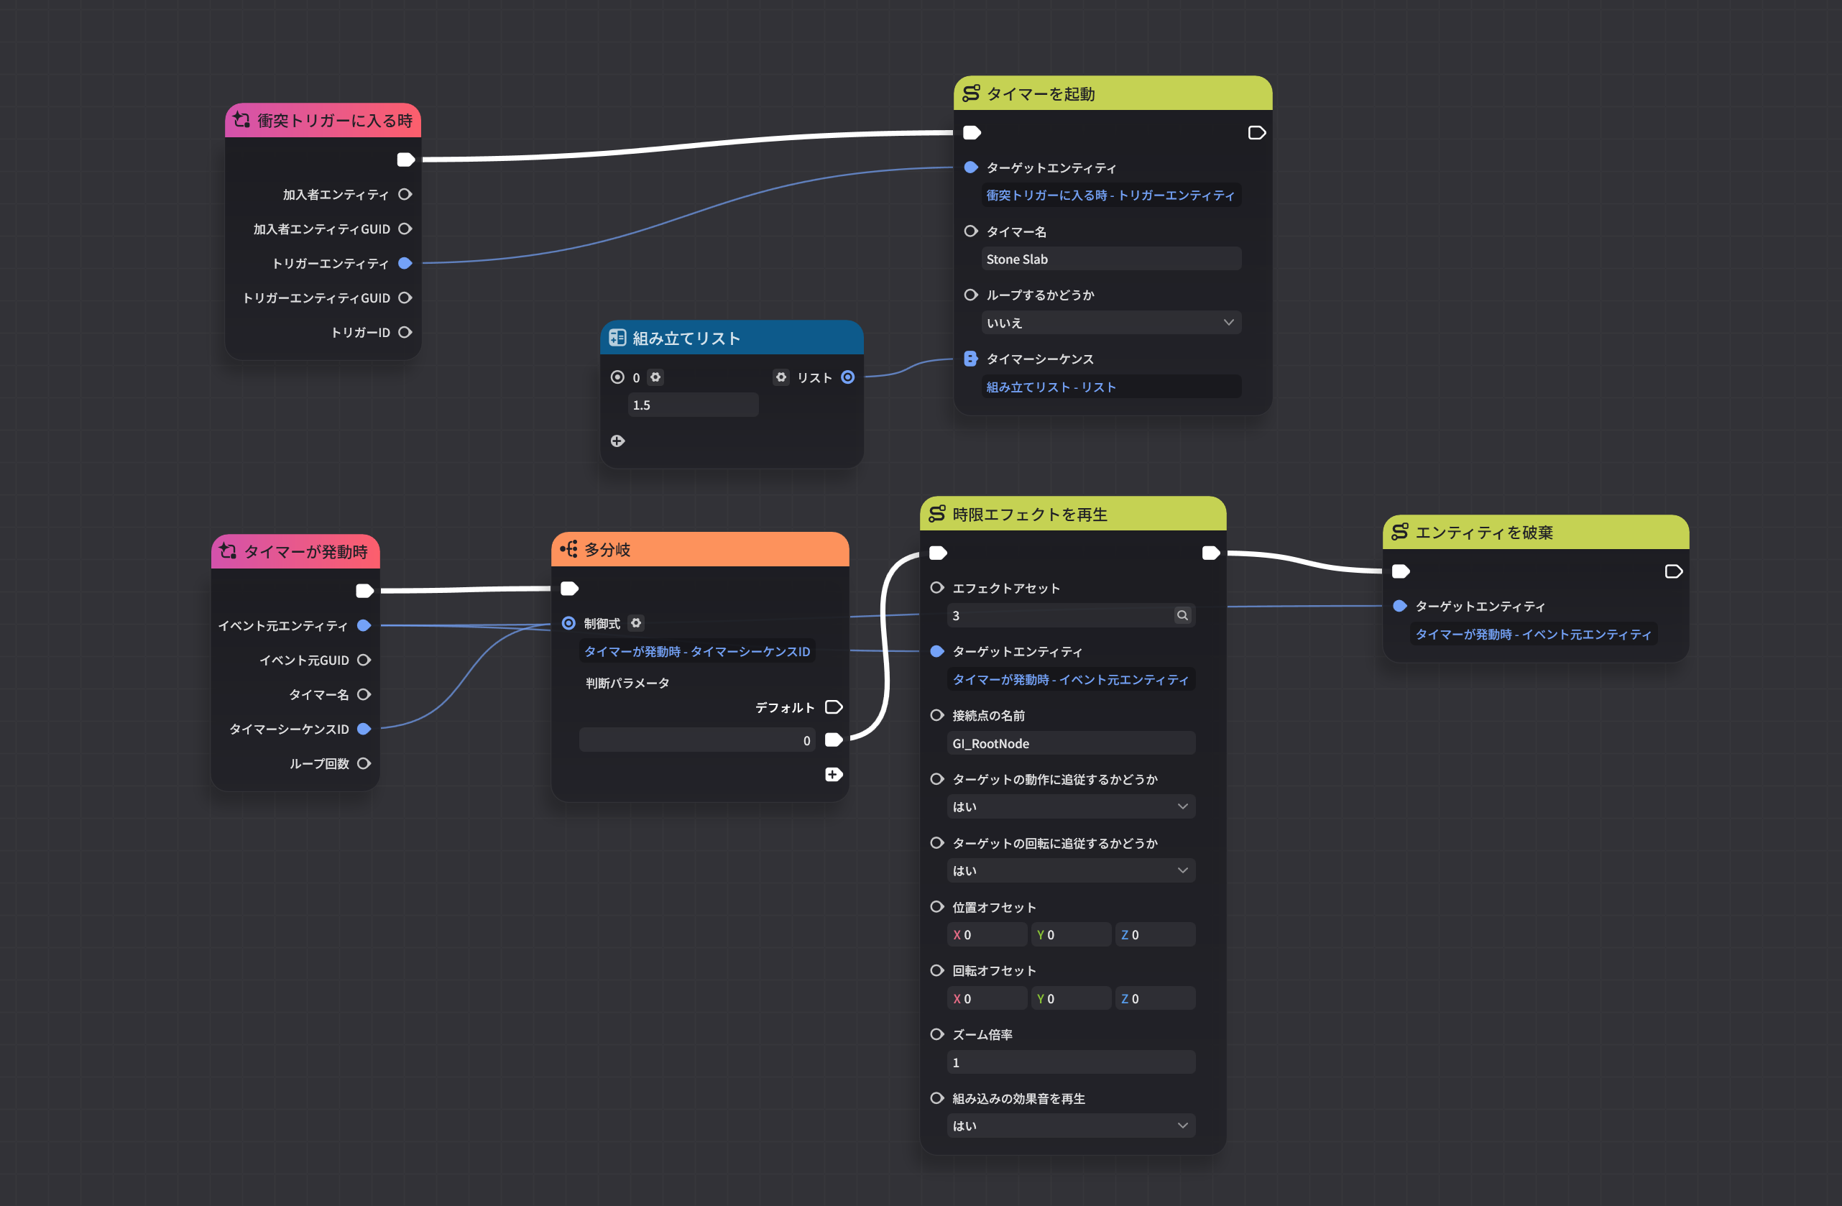The height and width of the screenshot is (1206, 1842).
Task: Click execution output arrow of エンティティを破棄
Action: 1673,571
